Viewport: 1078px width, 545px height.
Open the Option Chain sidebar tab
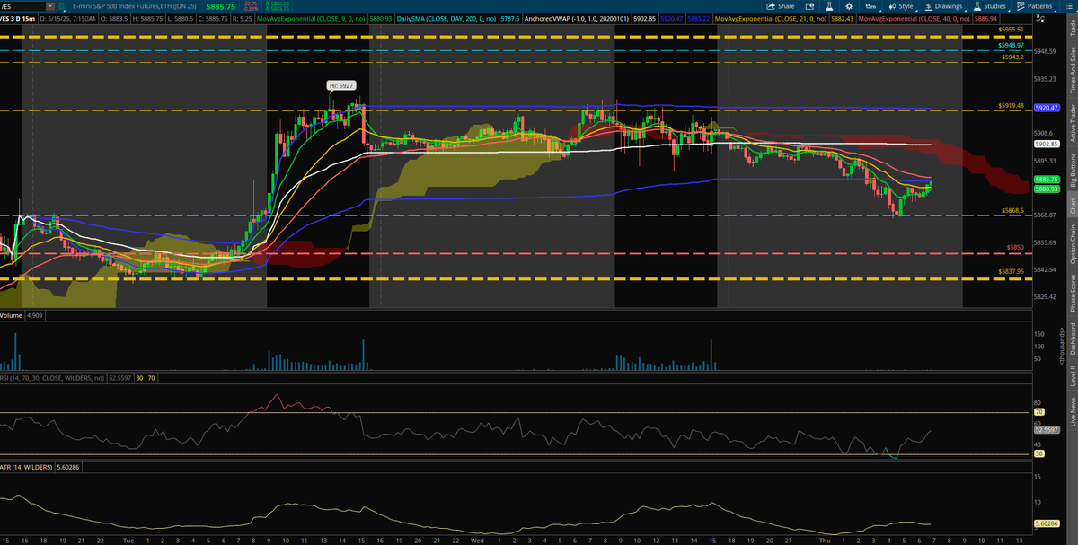point(1071,242)
